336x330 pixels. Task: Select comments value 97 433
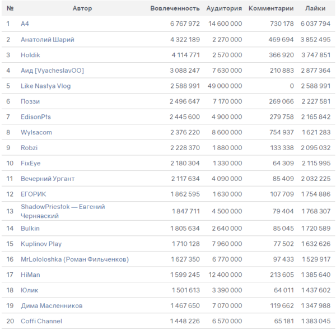coord(283,259)
